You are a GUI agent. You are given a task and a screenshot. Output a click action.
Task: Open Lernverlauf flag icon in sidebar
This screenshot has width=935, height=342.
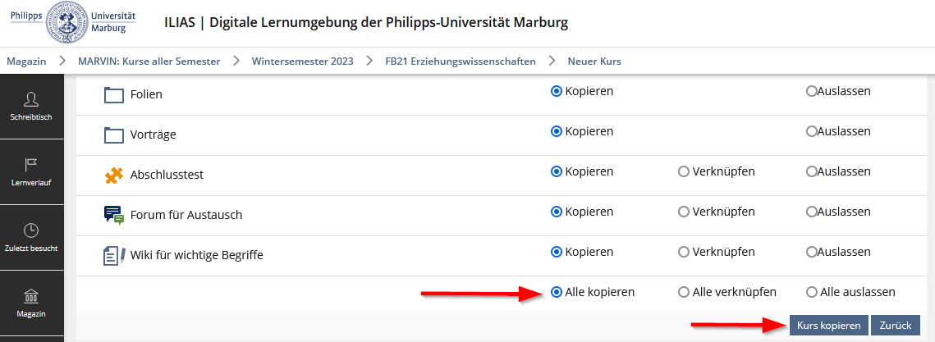point(31,171)
